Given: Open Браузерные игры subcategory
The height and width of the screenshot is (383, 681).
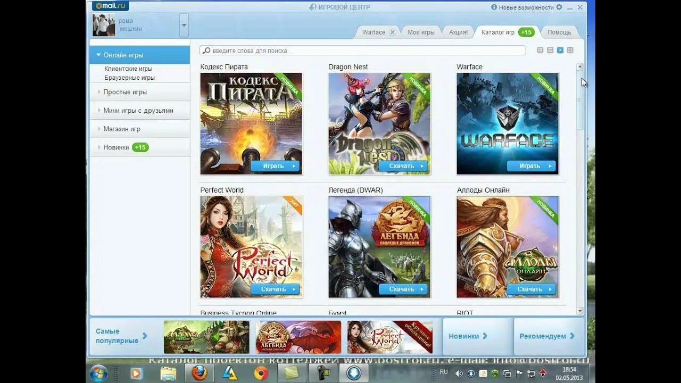Looking at the screenshot, I should pyautogui.click(x=130, y=78).
